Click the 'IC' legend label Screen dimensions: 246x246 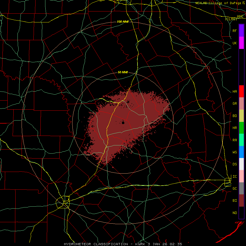[235, 177]
